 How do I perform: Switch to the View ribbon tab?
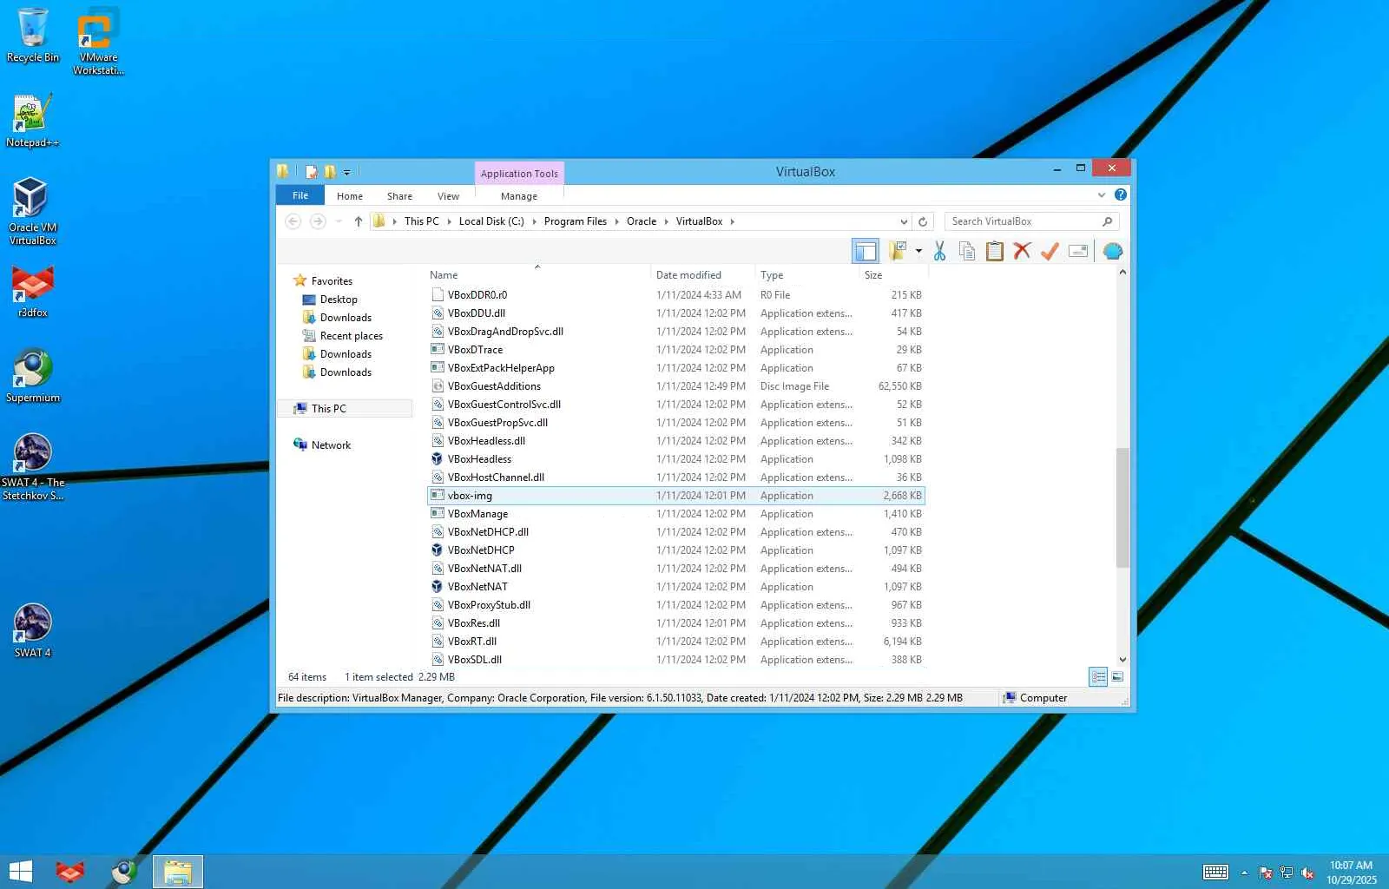pos(448,196)
